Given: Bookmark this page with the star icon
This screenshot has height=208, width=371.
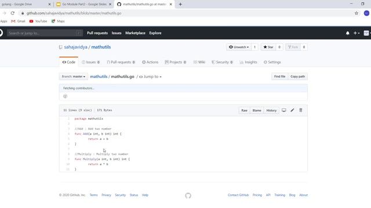Looking at the screenshot, I should coord(357,13).
